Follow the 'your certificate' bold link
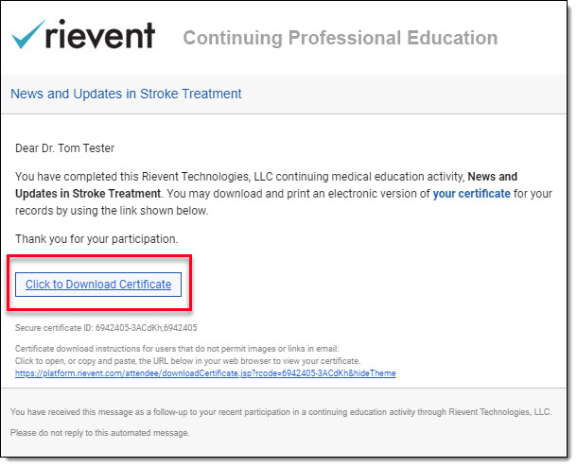The image size is (577, 467). (x=471, y=194)
